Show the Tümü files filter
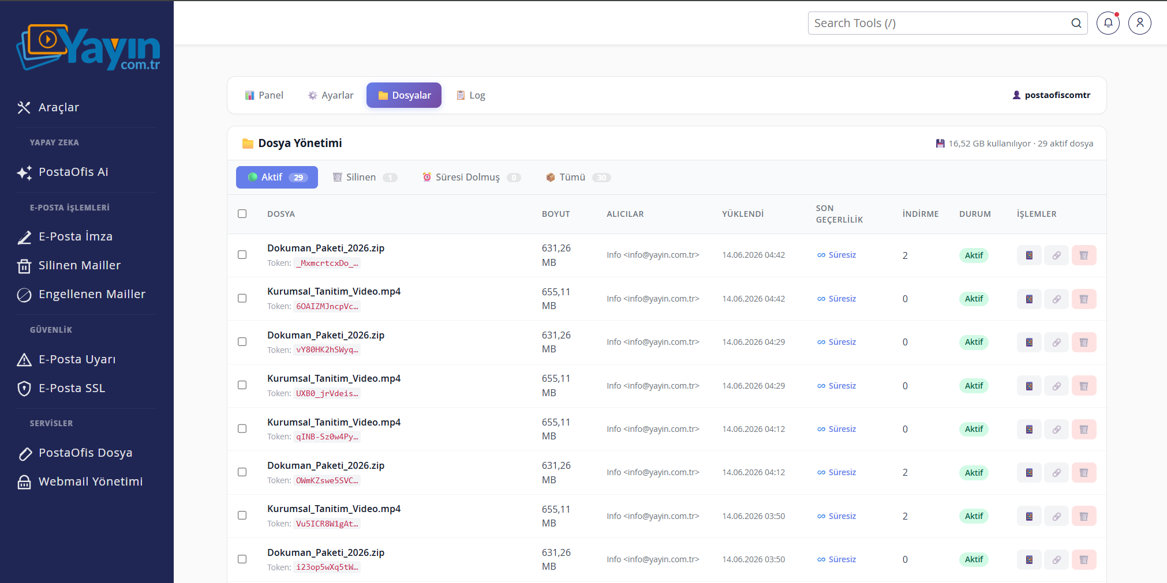 click(x=579, y=177)
